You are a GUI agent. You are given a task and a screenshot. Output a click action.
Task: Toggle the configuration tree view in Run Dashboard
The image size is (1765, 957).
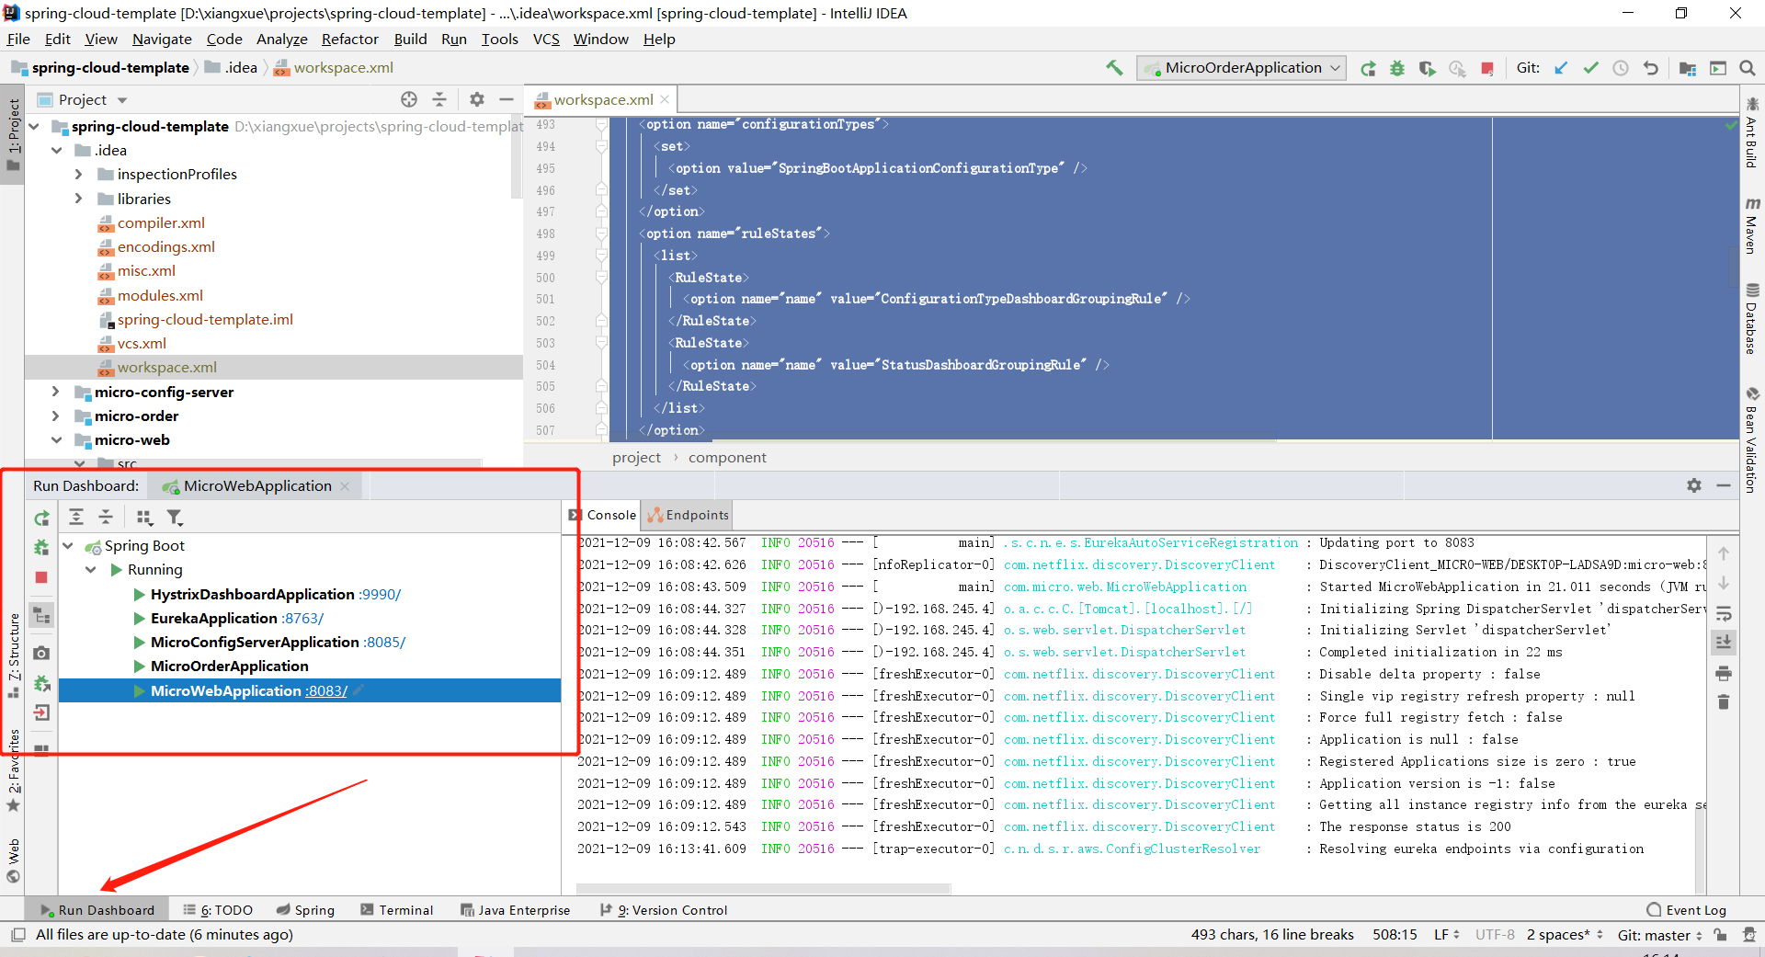click(41, 615)
